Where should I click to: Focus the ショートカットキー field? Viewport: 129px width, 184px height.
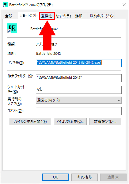[79, 90]
